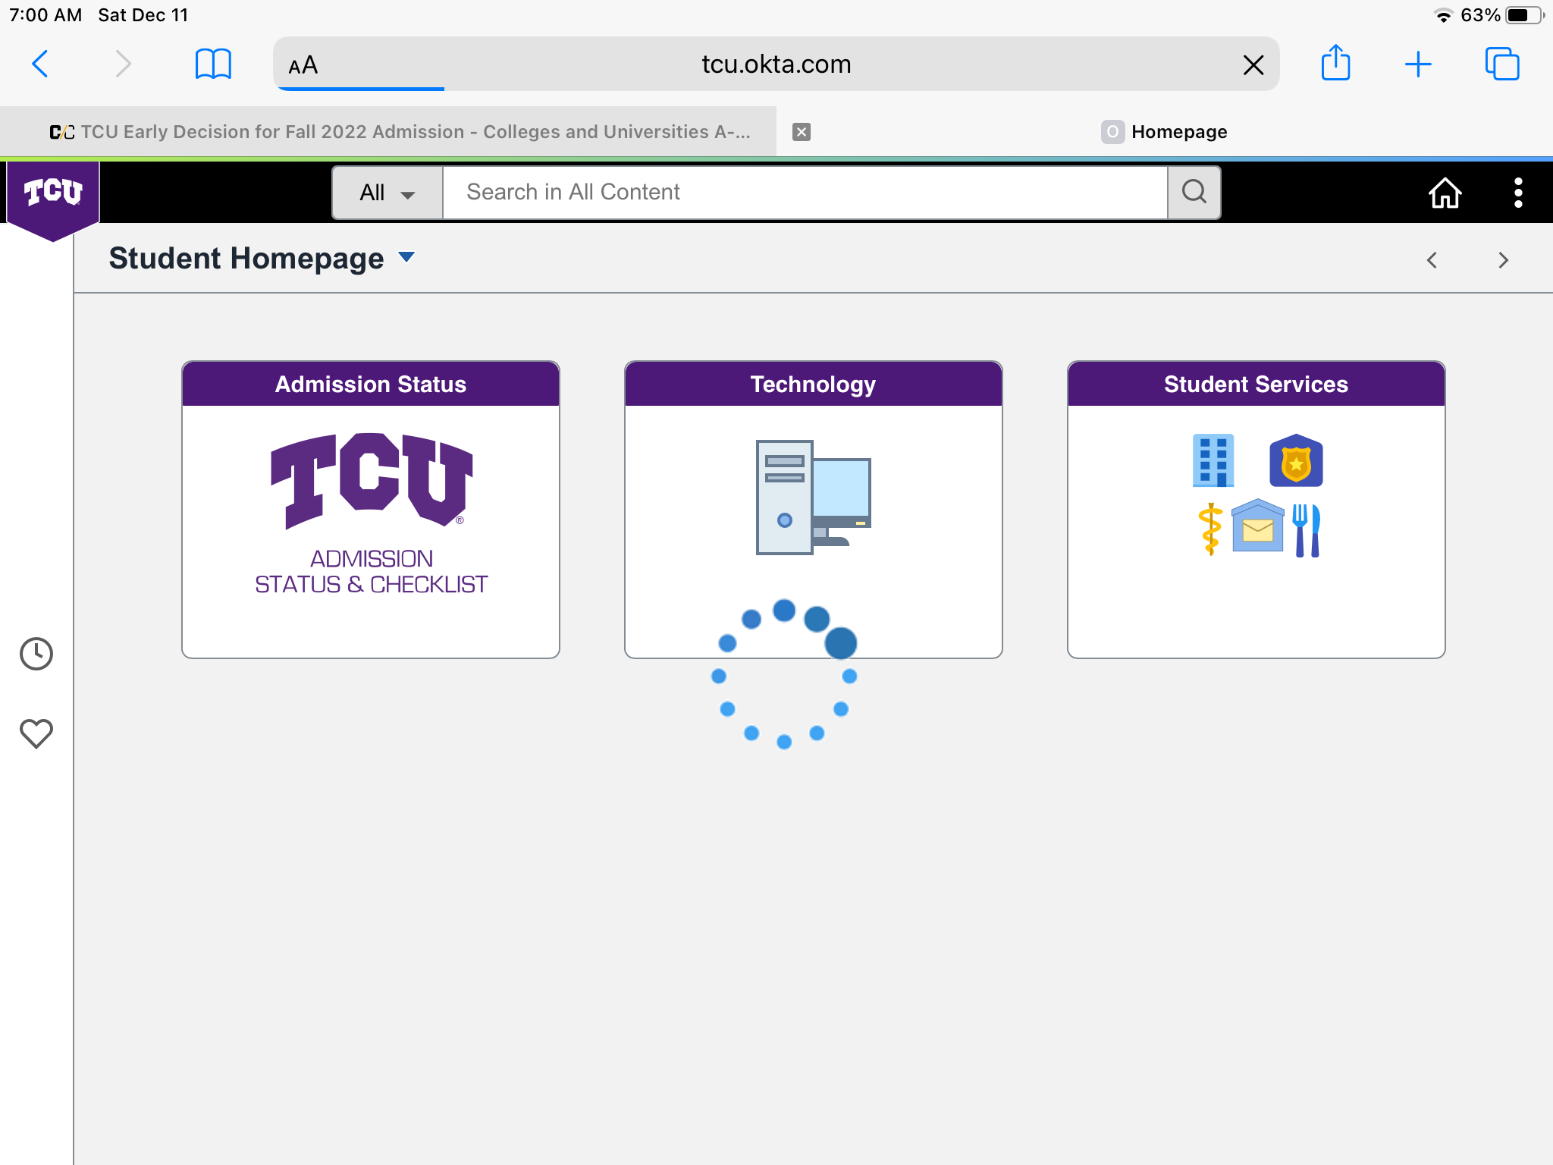Click the Technology computer icon
This screenshot has width=1553, height=1165.
(813, 498)
